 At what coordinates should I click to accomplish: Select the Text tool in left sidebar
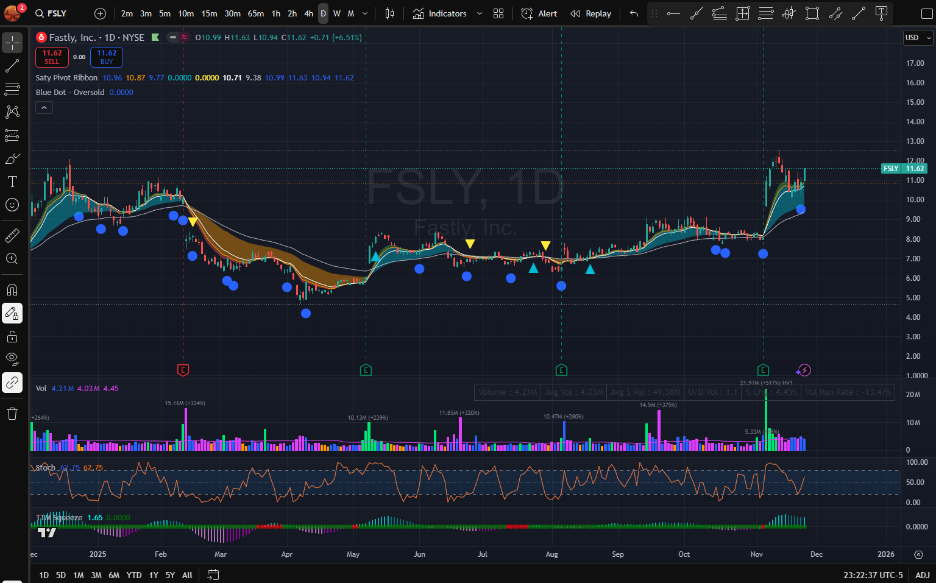coord(12,182)
